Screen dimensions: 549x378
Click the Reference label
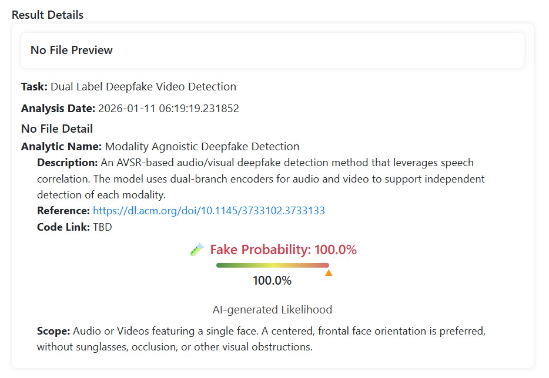(x=63, y=210)
